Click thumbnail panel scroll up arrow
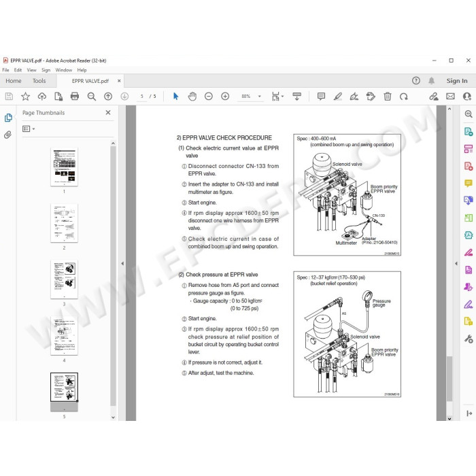Screen dimensions: 476x476 (x=113, y=143)
